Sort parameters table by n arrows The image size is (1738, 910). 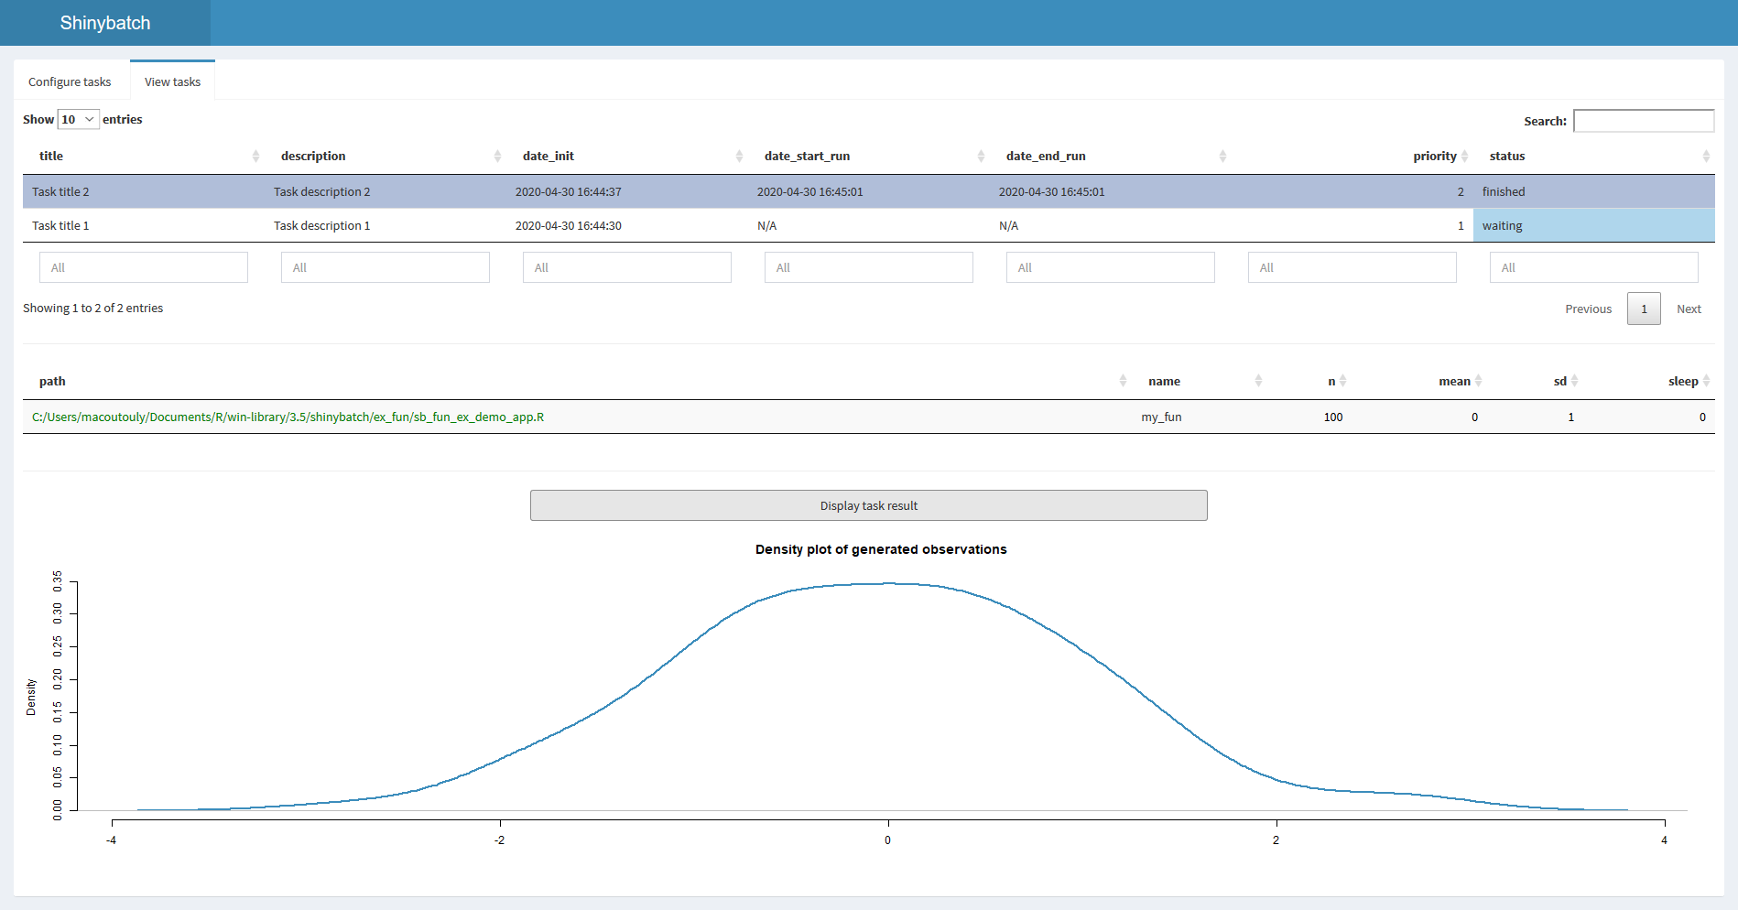pyautogui.click(x=1342, y=381)
